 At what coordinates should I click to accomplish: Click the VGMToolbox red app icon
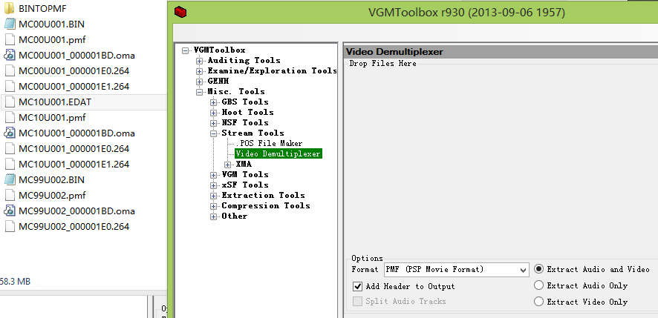point(180,13)
